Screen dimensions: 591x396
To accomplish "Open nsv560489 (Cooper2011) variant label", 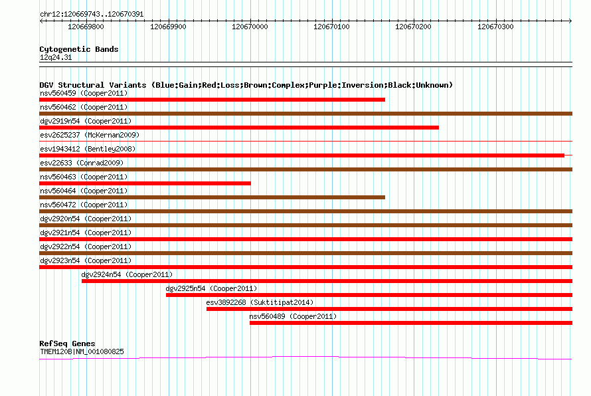I will tap(293, 316).
